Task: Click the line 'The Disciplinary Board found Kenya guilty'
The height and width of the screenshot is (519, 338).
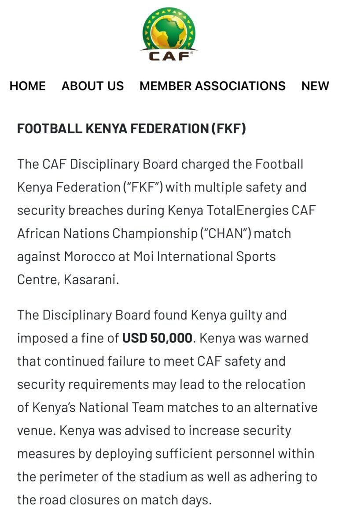Action: 152,315
